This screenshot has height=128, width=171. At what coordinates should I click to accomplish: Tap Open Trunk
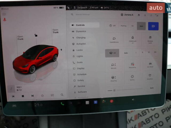56,31
